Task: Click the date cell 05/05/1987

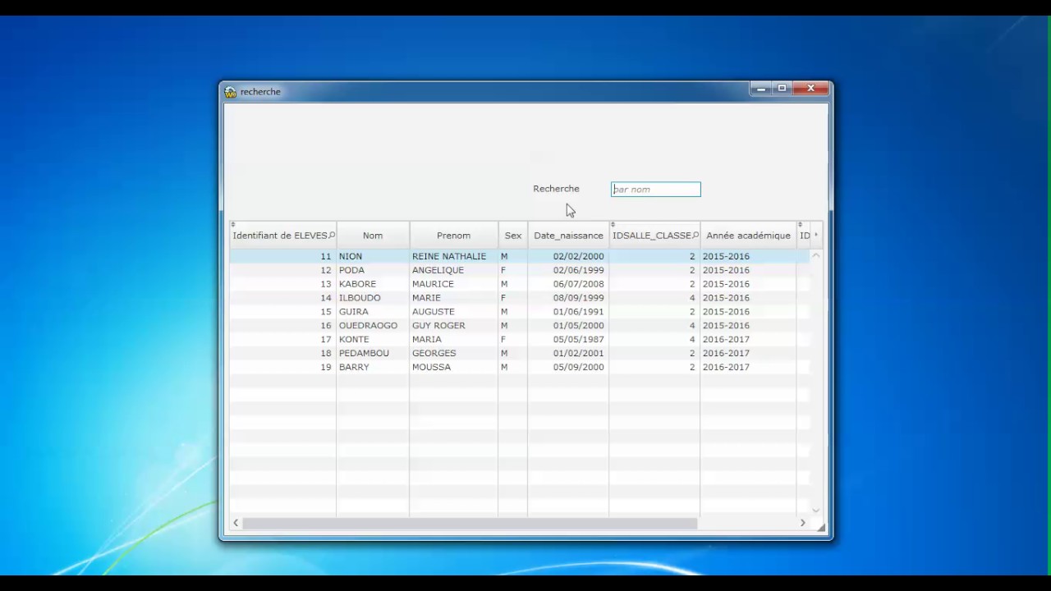Action: point(568,339)
